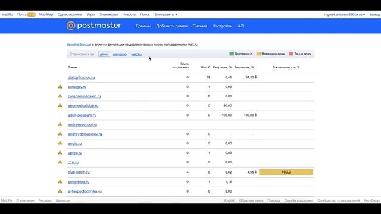Switch statistics to месяц
This screenshot has height=214, width=381.
tap(136, 54)
